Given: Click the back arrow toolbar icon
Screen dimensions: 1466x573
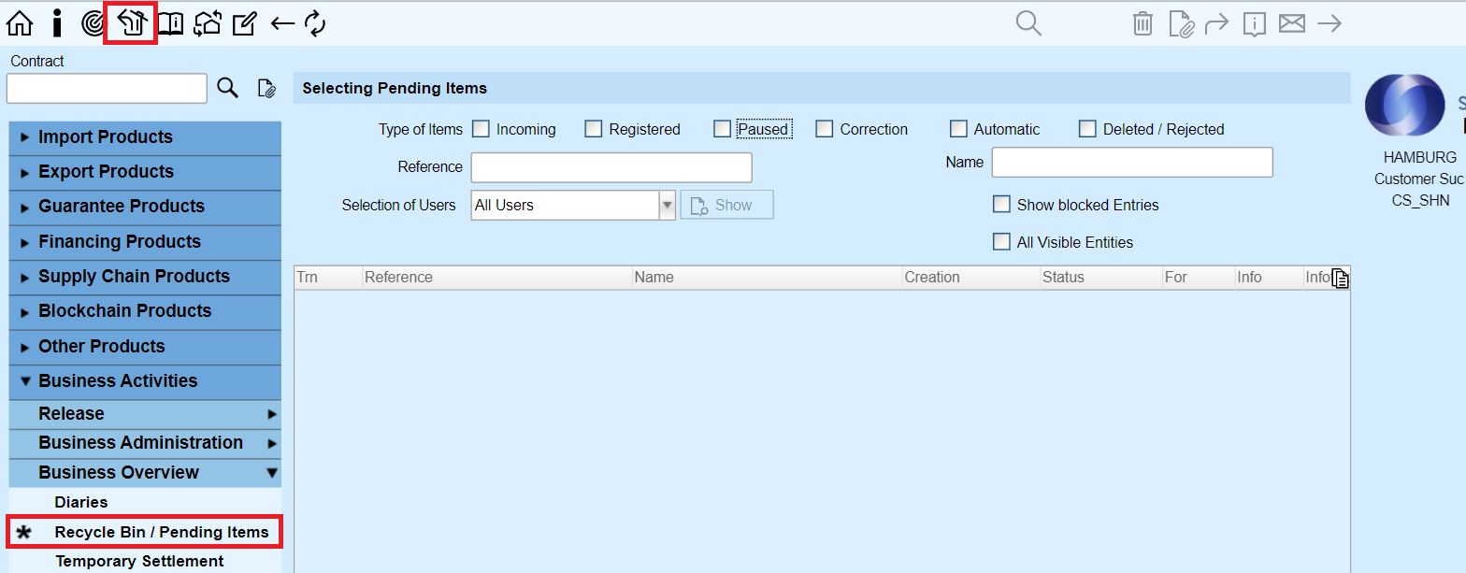Looking at the screenshot, I should 281,23.
